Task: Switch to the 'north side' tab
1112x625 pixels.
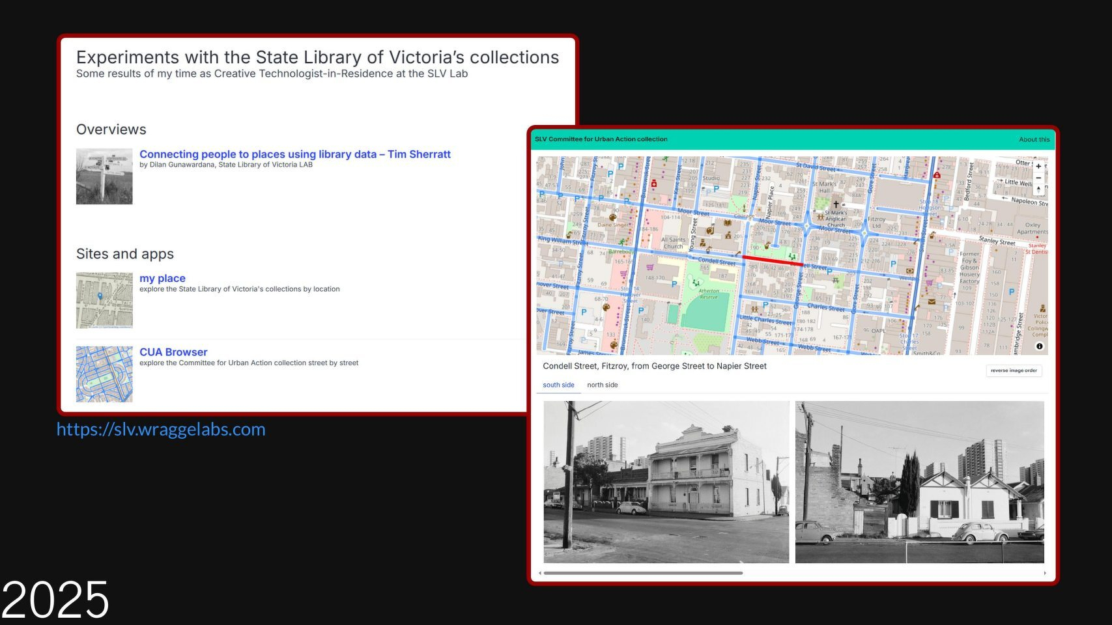Action: [x=602, y=385]
